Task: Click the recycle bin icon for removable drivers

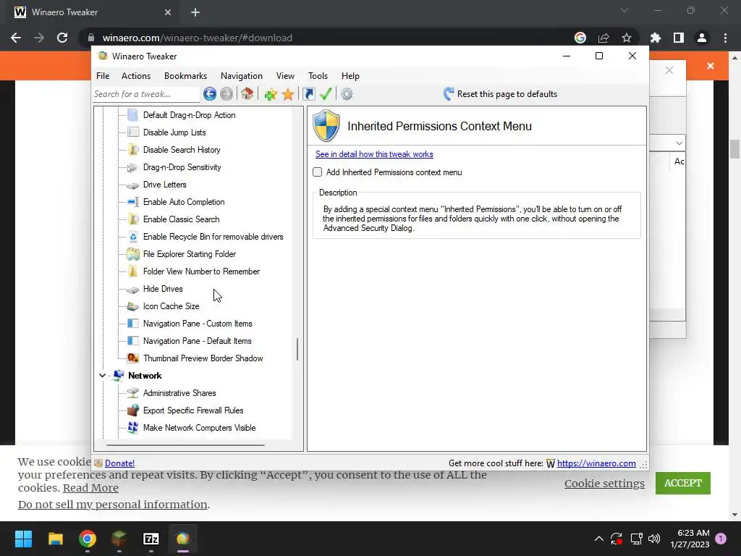Action: coord(133,237)
